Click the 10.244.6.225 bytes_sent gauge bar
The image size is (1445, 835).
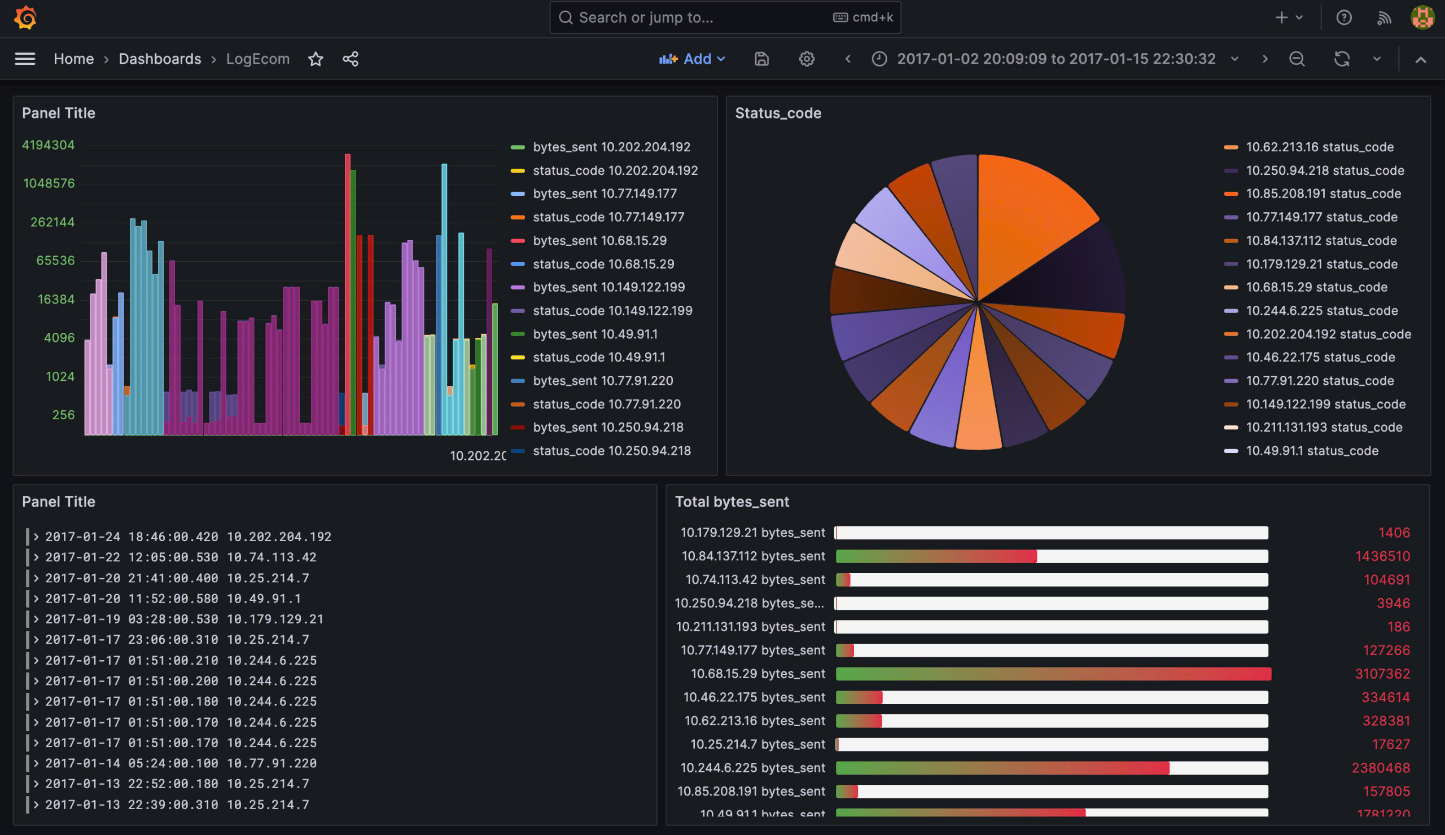tap(1052, 767)
